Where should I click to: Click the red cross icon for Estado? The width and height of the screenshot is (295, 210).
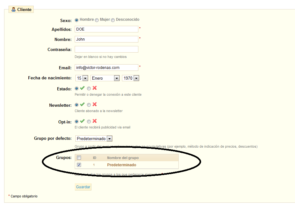pyautogui.click(x=95, y=88)
